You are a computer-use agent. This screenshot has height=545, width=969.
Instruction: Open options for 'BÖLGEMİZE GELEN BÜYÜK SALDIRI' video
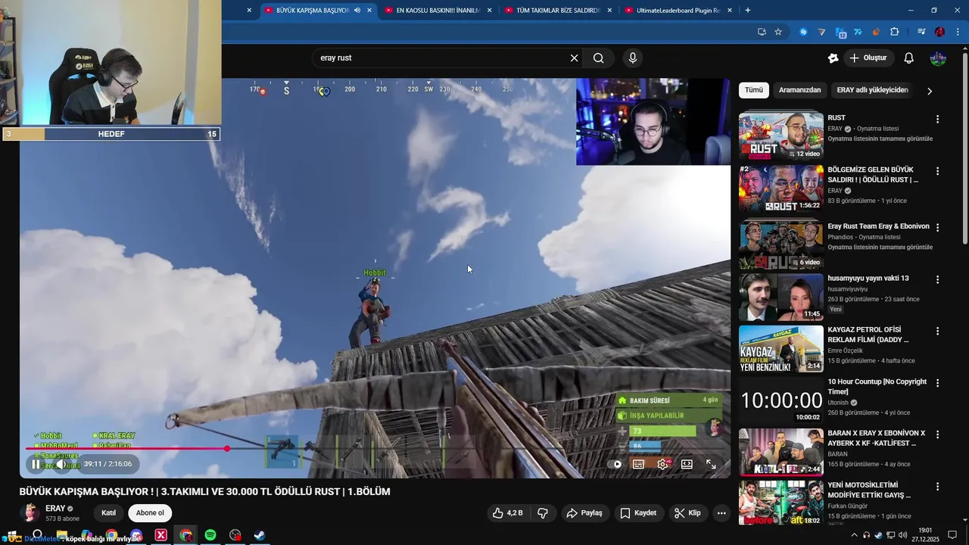pos(937,171)
